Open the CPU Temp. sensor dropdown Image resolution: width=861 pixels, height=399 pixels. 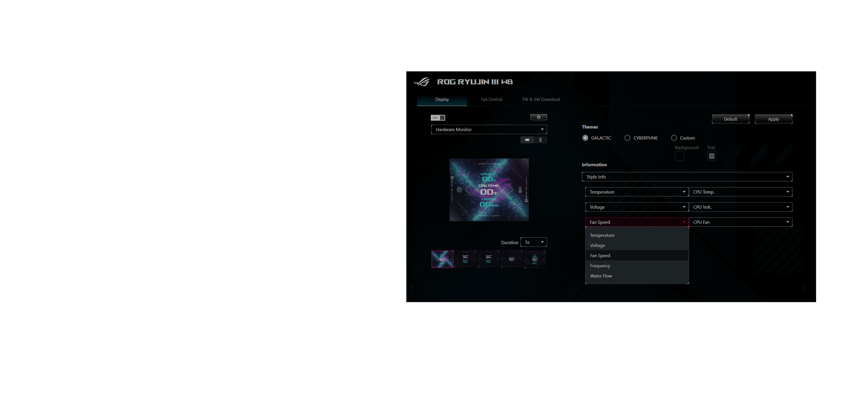click(x=741, y=192)
